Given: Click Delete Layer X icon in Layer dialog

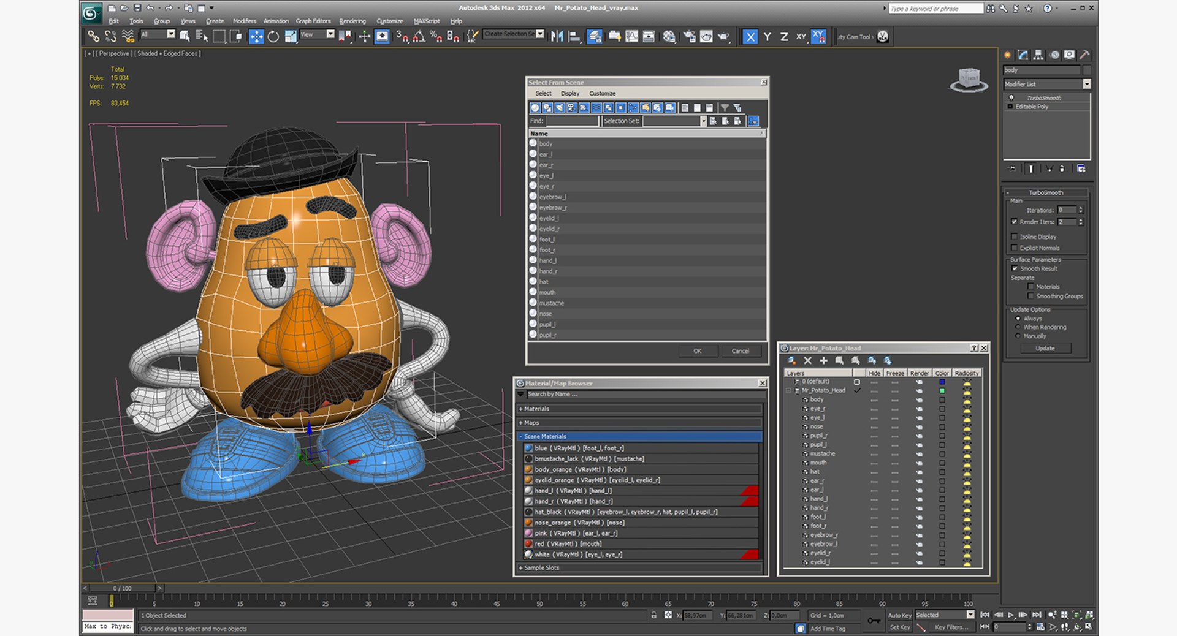Looking at the screenshot, I should (807, 361).
